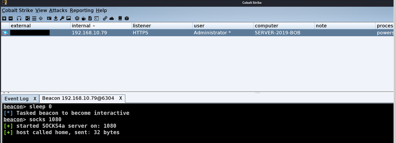Click the 'sleep 0' command line
Screen dimensions: 396x143
(x=28, y=107)
